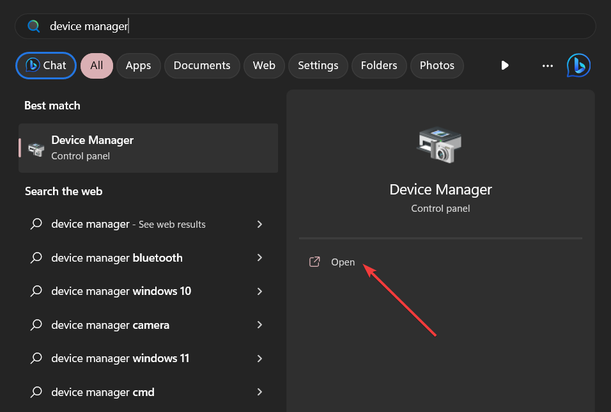Click Open to launch Device Manager
Image resolution: width=611 pixels, height=412 pixels.
coord(343,262)
